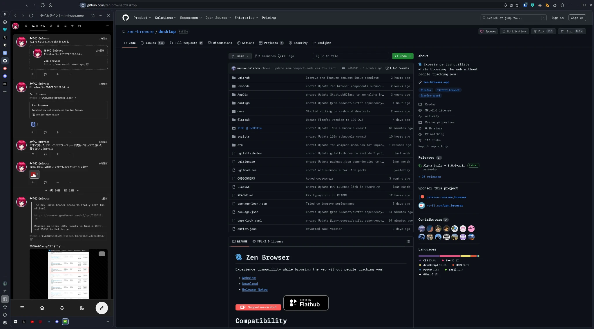Toggle sensitive image visibility on geekbench screenshot
The image size is (594, 329).
pos(102,254)
